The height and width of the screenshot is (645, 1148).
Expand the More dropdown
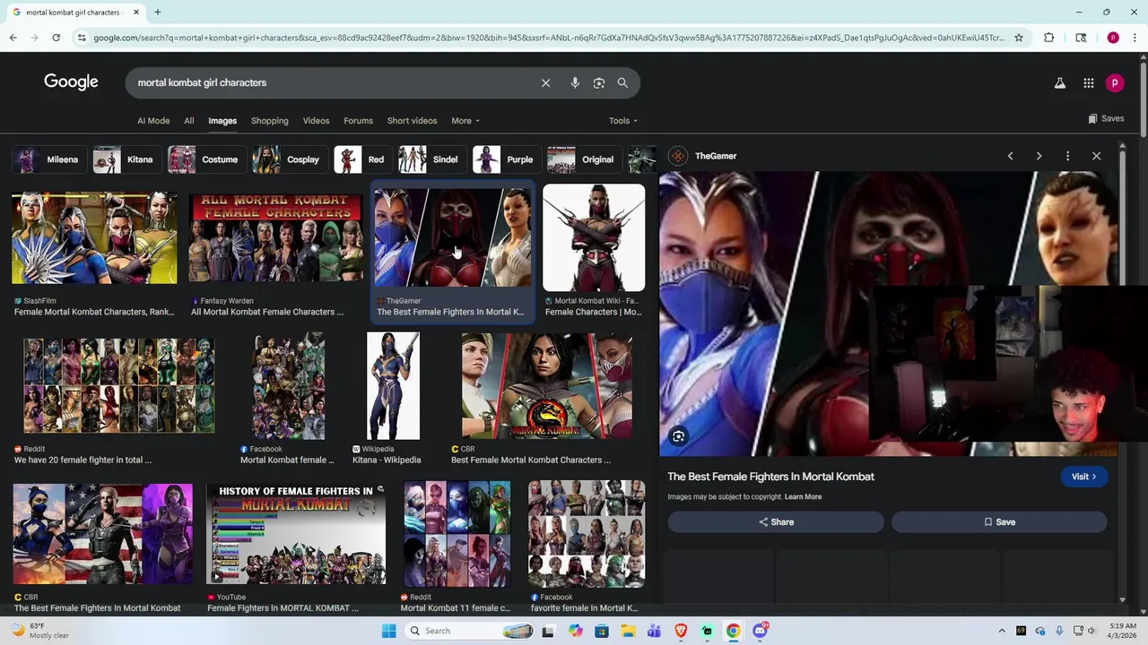[x=465, y=121]
